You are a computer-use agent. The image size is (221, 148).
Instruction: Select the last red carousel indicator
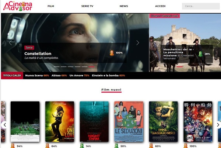(x=91, y=67)
